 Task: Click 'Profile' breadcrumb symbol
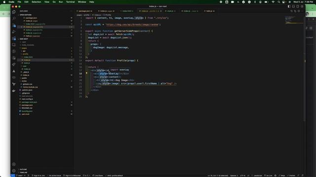coord(107,15)
